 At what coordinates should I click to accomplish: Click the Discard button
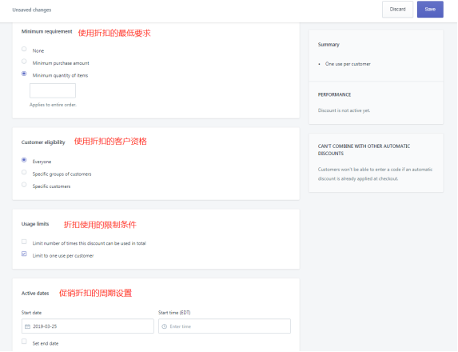click(397, 10)
